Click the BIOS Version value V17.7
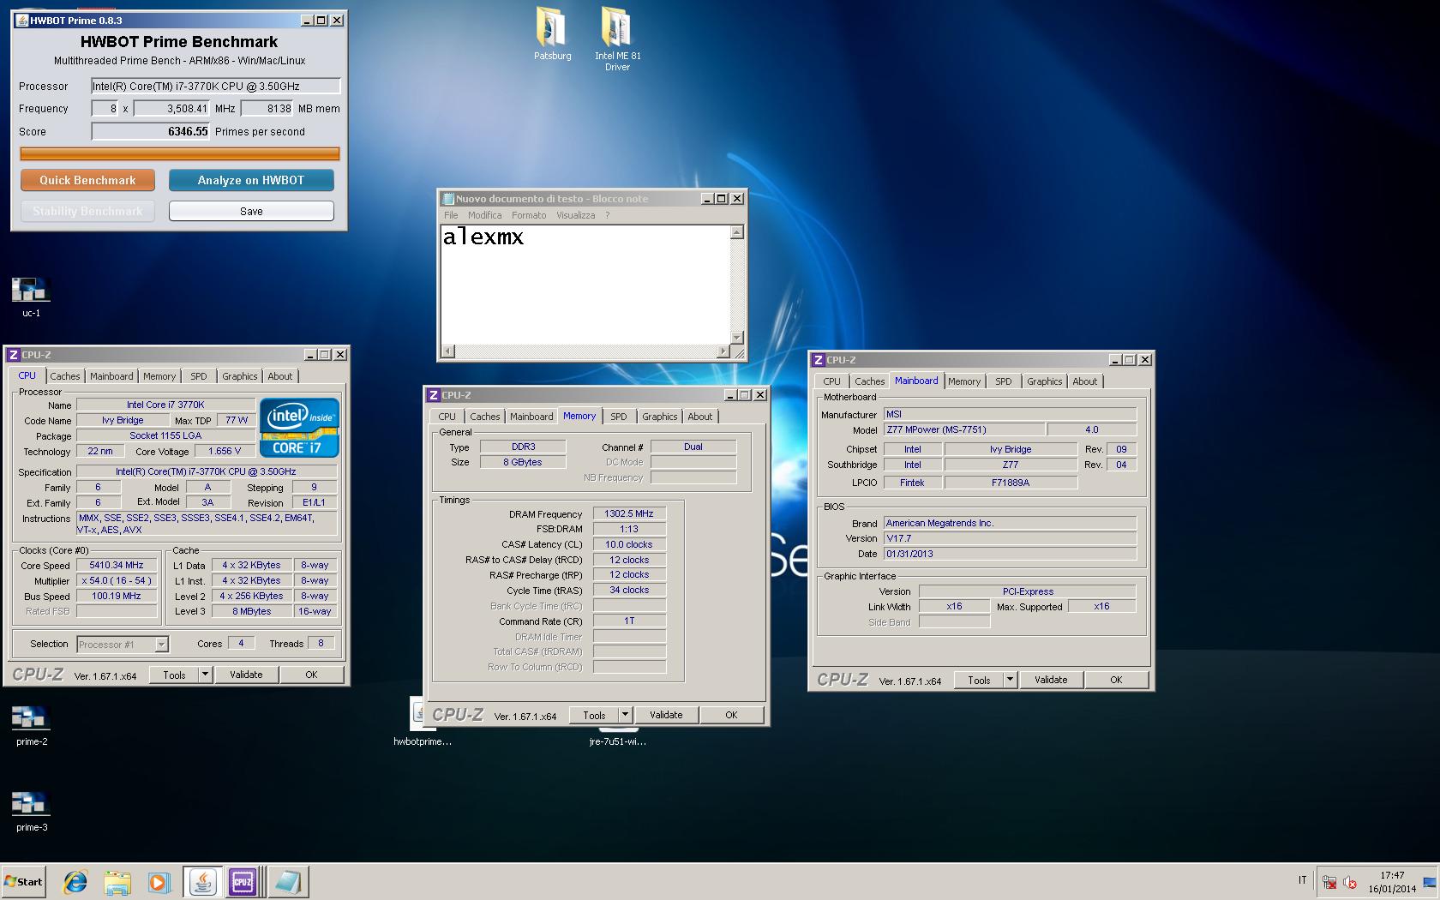Image resolution: width=1440 pixels, height=900 pixels. (x=1010, y=538)
